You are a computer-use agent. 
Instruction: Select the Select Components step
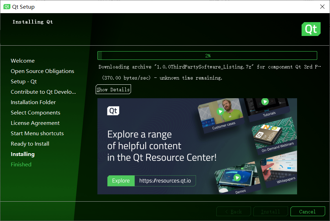point(35,113)
